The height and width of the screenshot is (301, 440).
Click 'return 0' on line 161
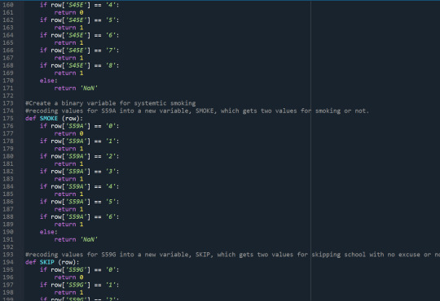pyautogui.click(x=68, y=12)
